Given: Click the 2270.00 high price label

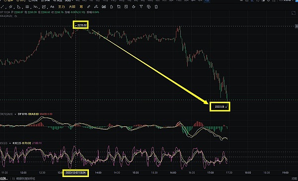Looking at the screenshot, I should click(81, 25).
